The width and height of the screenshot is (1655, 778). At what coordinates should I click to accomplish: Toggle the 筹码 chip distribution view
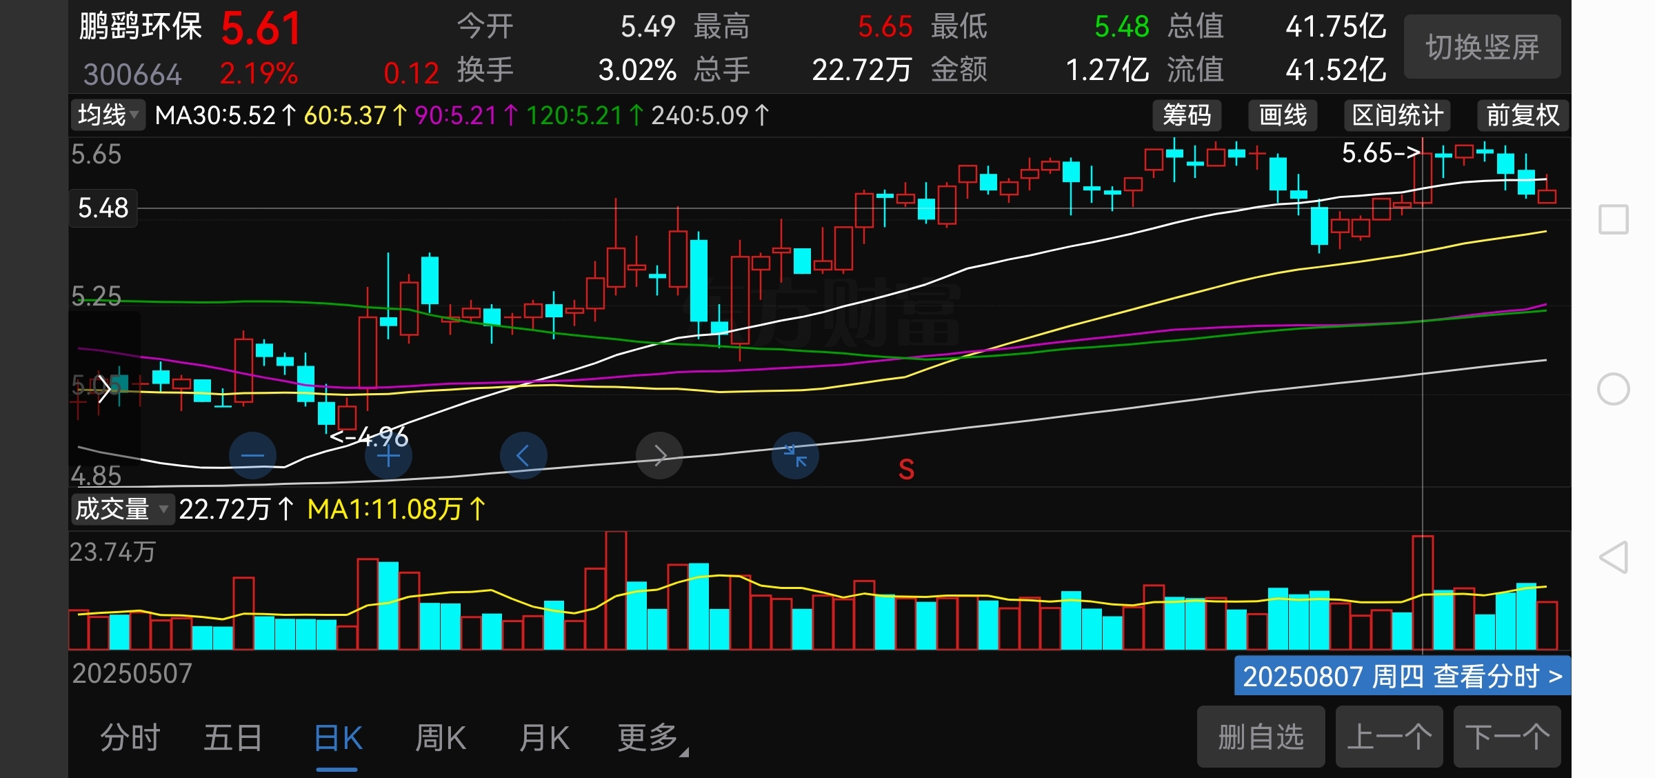coord(1187,115)
